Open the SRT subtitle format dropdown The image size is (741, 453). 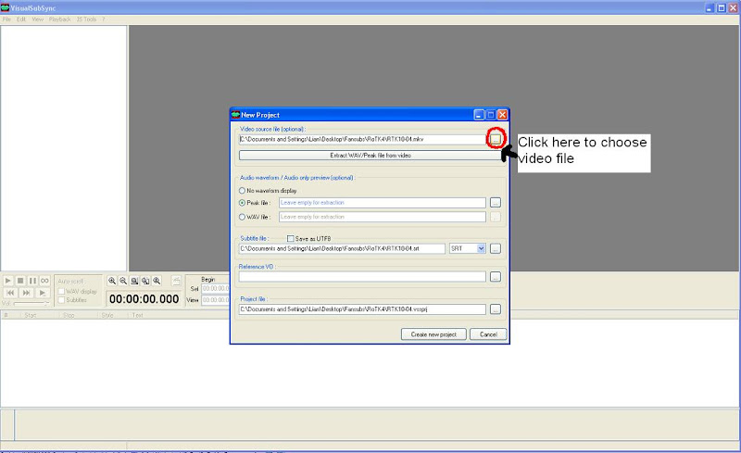click(x=481, y=248)
